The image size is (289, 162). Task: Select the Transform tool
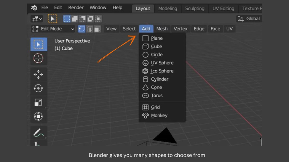point(39,116)
